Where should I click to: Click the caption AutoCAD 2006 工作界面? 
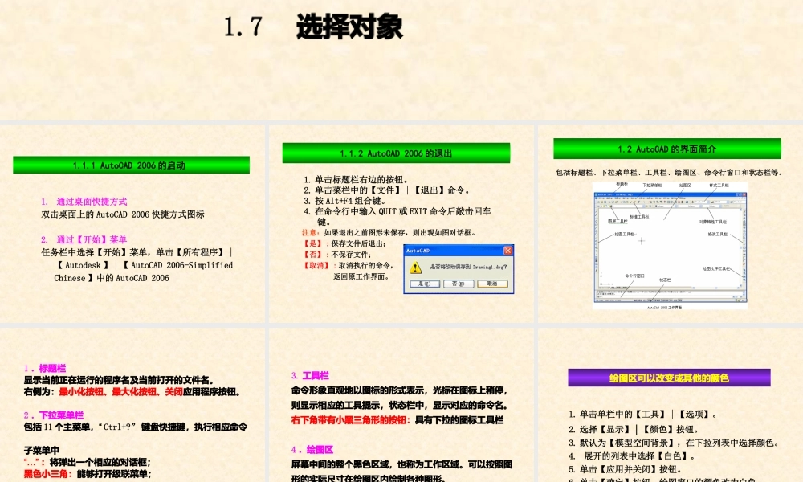tap(664, 308)
